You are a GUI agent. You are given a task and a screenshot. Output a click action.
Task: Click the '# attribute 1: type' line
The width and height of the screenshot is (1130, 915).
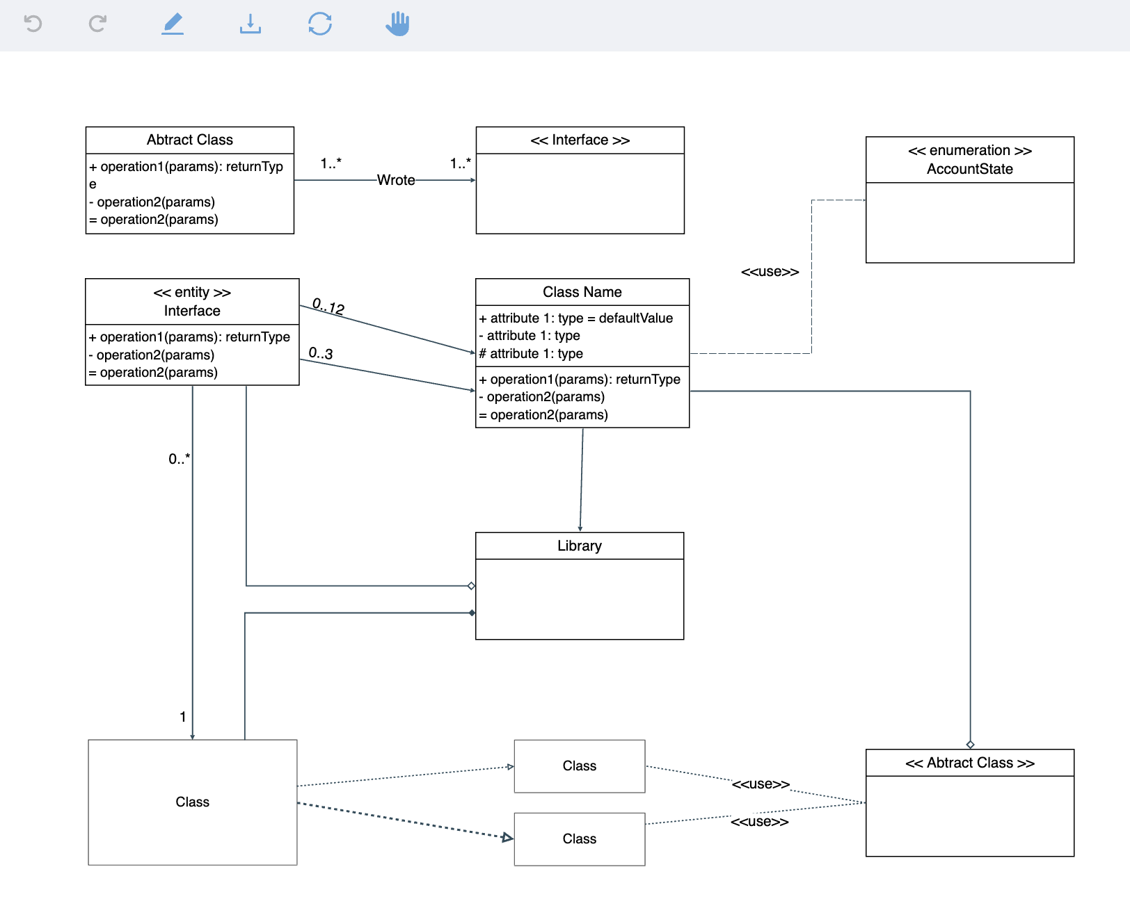[532, 354]
